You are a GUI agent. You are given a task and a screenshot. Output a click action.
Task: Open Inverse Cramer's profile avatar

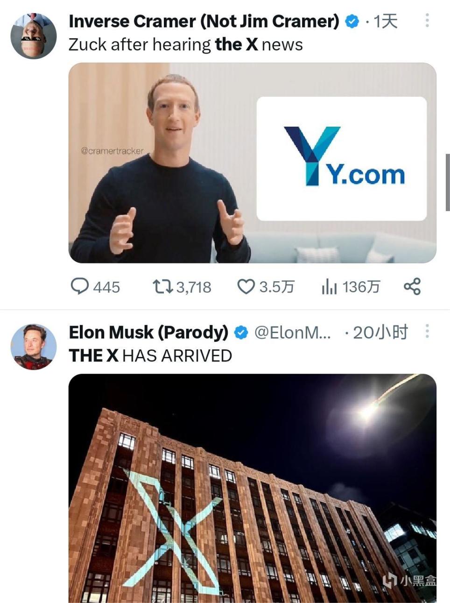34,36
